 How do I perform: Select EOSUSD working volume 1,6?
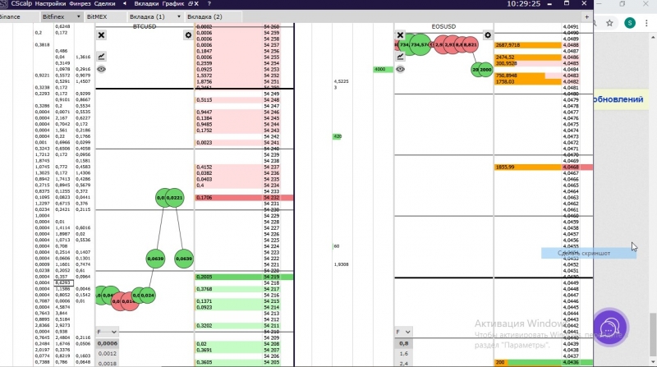403,354
